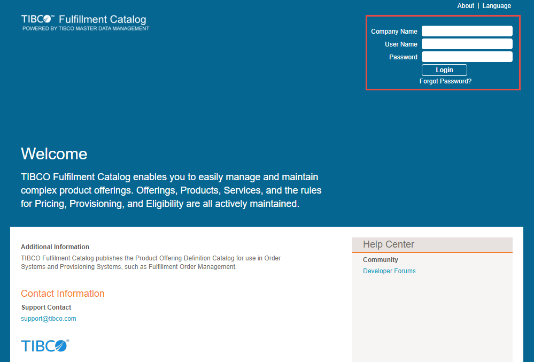Click the Company Name input field

[x=467, y=31]
